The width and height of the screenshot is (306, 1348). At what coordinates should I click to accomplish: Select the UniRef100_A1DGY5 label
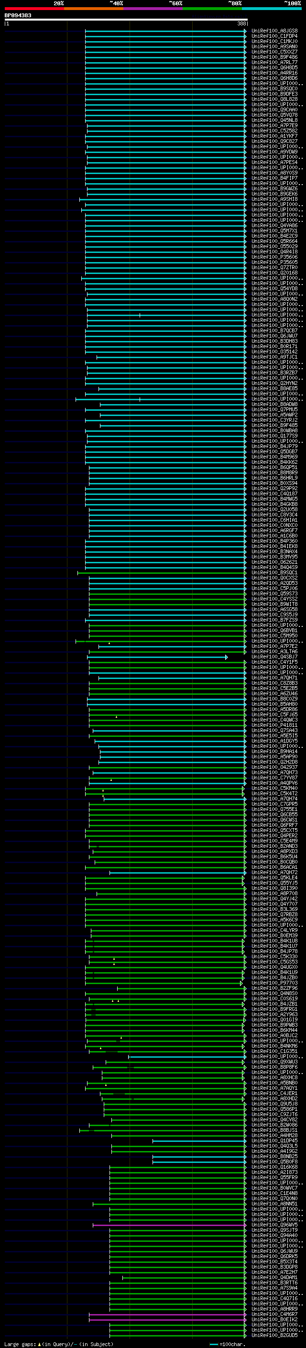pos(274,741)
